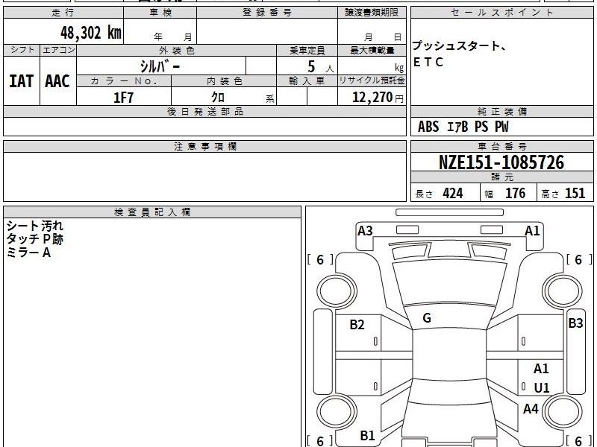Click the A1 mark near front bumper
The image size is (597, 447).
[x=532, y=231]
